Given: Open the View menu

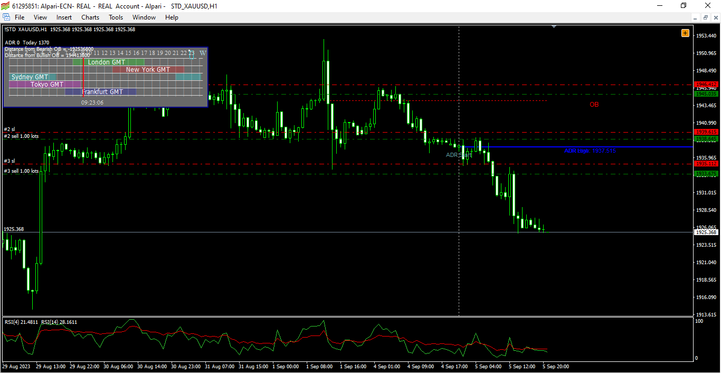Looking at the screenshot, I should (x=40, y=17).
